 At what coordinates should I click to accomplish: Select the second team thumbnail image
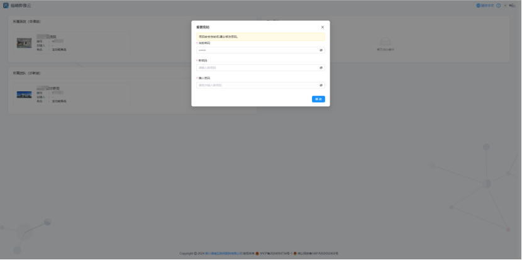coord(25,94)
